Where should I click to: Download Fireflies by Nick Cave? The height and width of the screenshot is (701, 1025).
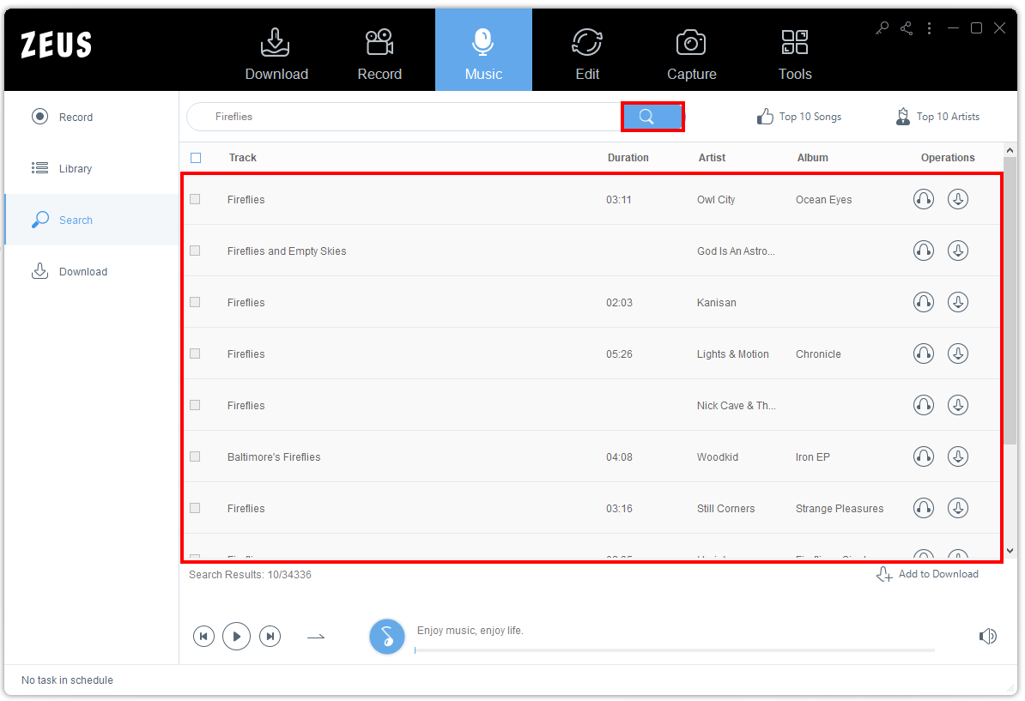click(958, 405)
